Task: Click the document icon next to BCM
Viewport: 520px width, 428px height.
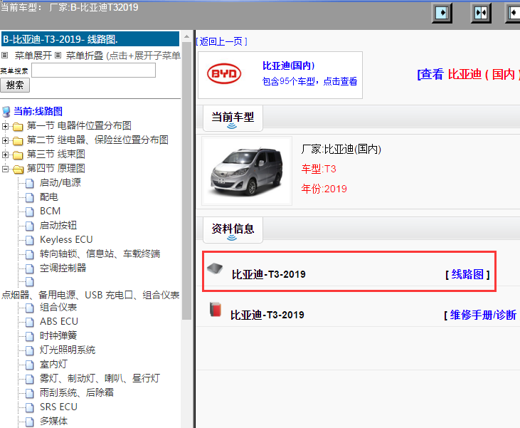Action: (30, 212)
